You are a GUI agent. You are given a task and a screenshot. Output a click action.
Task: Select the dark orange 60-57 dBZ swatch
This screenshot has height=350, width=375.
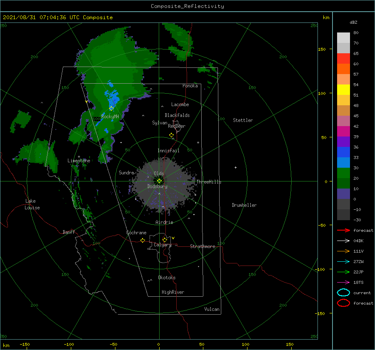(343, 69)
